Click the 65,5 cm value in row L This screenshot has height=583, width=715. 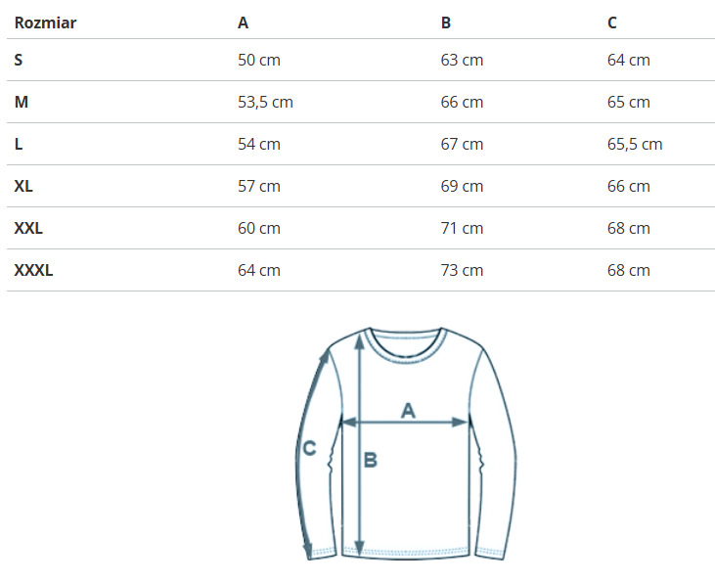tap(635, 144)
